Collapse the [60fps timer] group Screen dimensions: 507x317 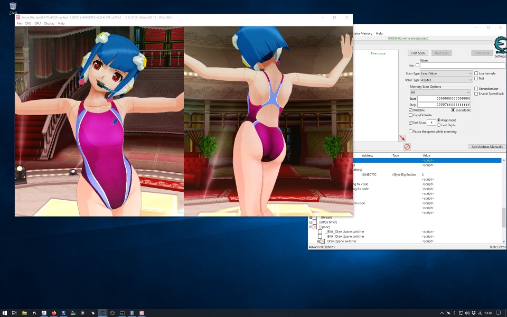tap(311, 222)
